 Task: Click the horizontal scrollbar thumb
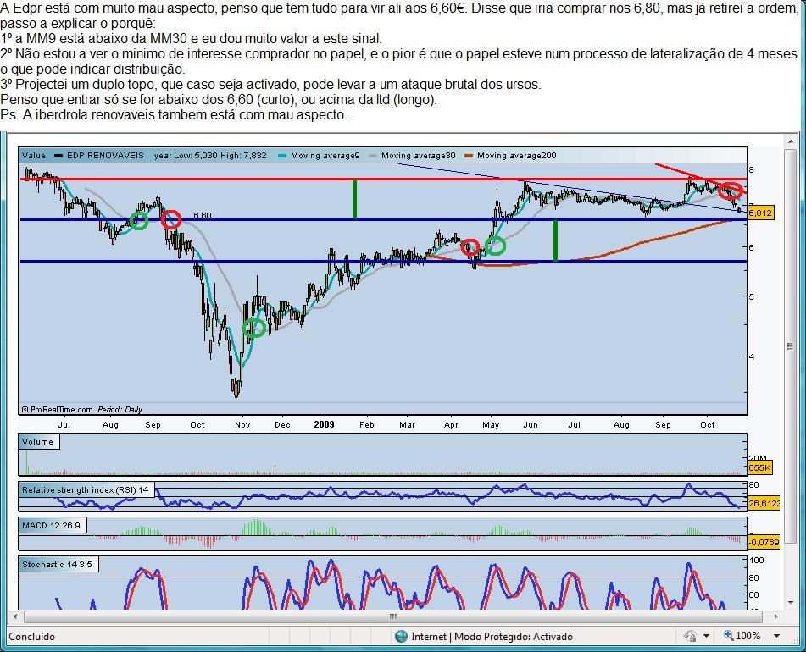[393, 616]
